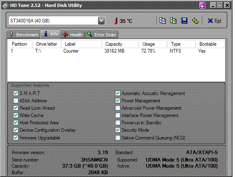Click the copy screenshot to clipboard icon
This screenshot has width=235, height=177.
coord(173,21)
